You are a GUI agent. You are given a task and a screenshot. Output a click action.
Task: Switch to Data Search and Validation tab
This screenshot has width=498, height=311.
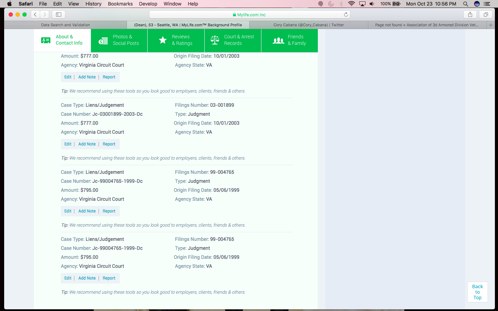click(x=65, y=25)
